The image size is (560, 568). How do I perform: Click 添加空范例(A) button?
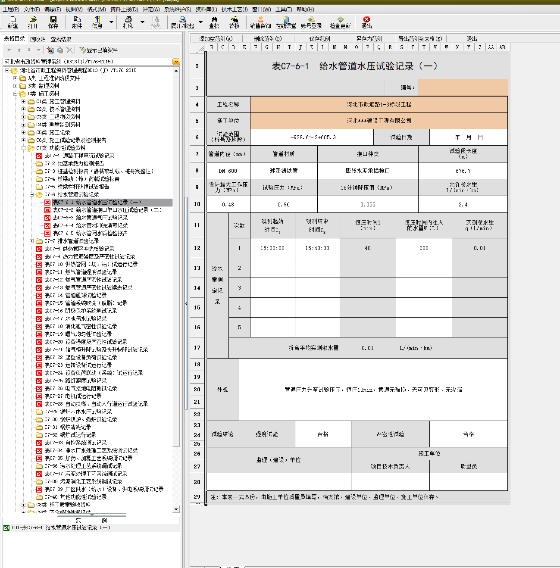(216, 39)
